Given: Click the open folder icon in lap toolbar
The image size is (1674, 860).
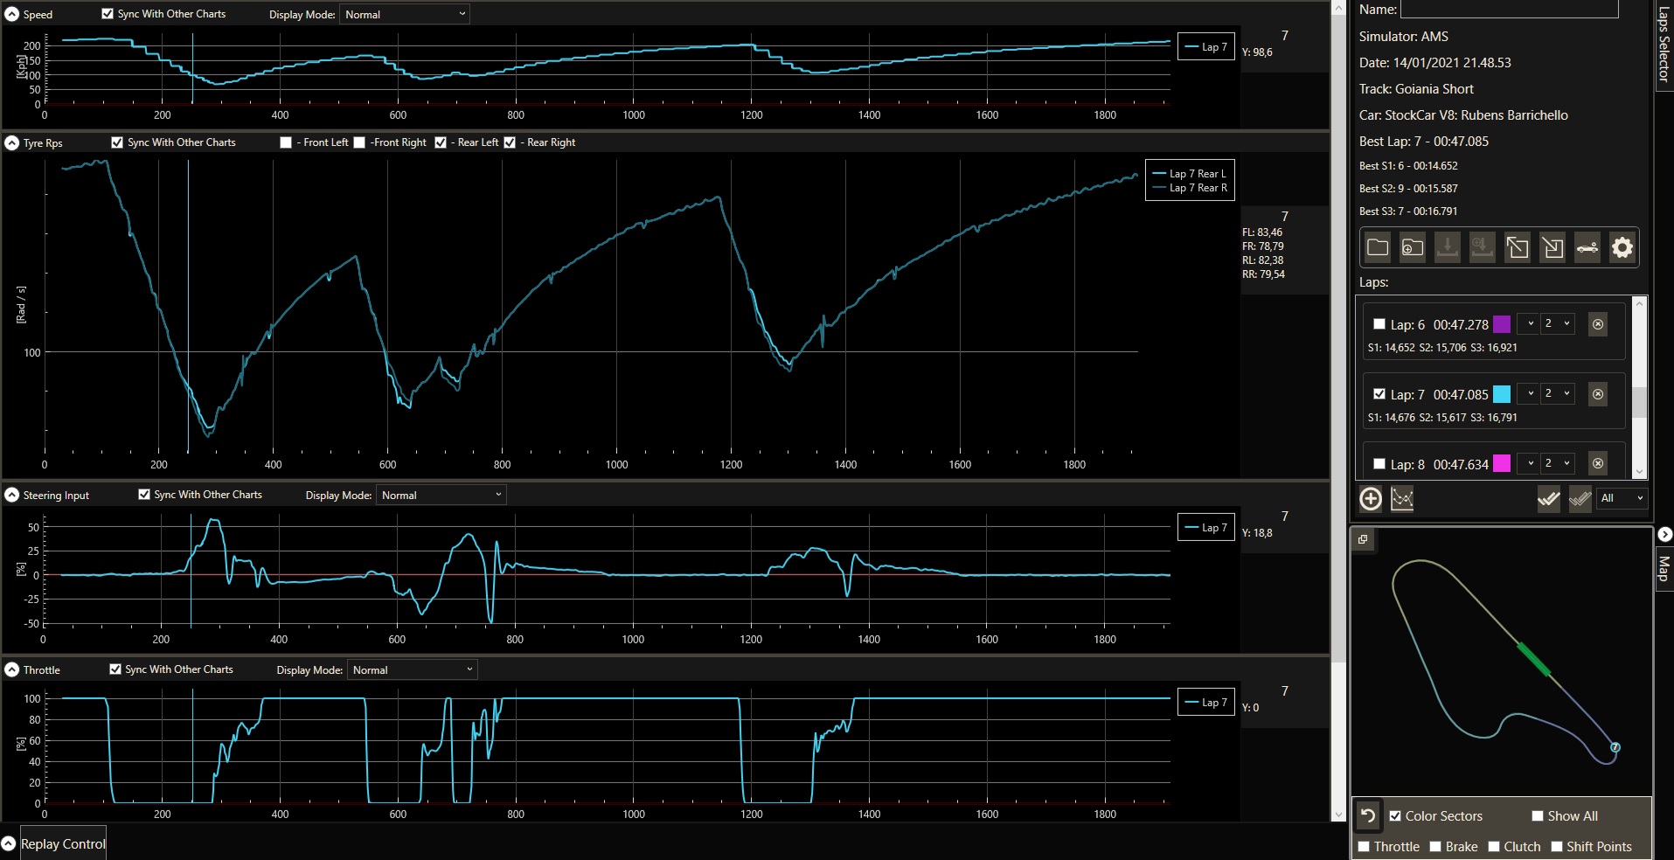Looking at the screenshot, I should point(1378,248).
